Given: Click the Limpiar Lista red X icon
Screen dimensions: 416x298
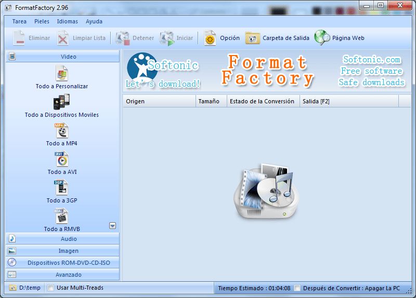Looking at the screenshot, I should (62, 38).
